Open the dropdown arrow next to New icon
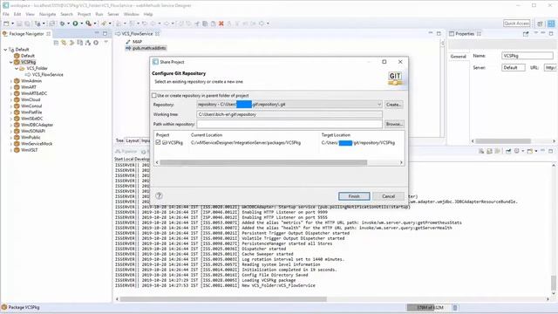558x314 pixels. coord(12,24)
